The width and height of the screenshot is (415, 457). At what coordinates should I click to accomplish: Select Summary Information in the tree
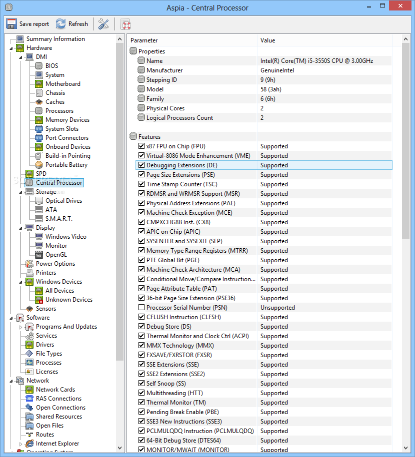[55, 39]
